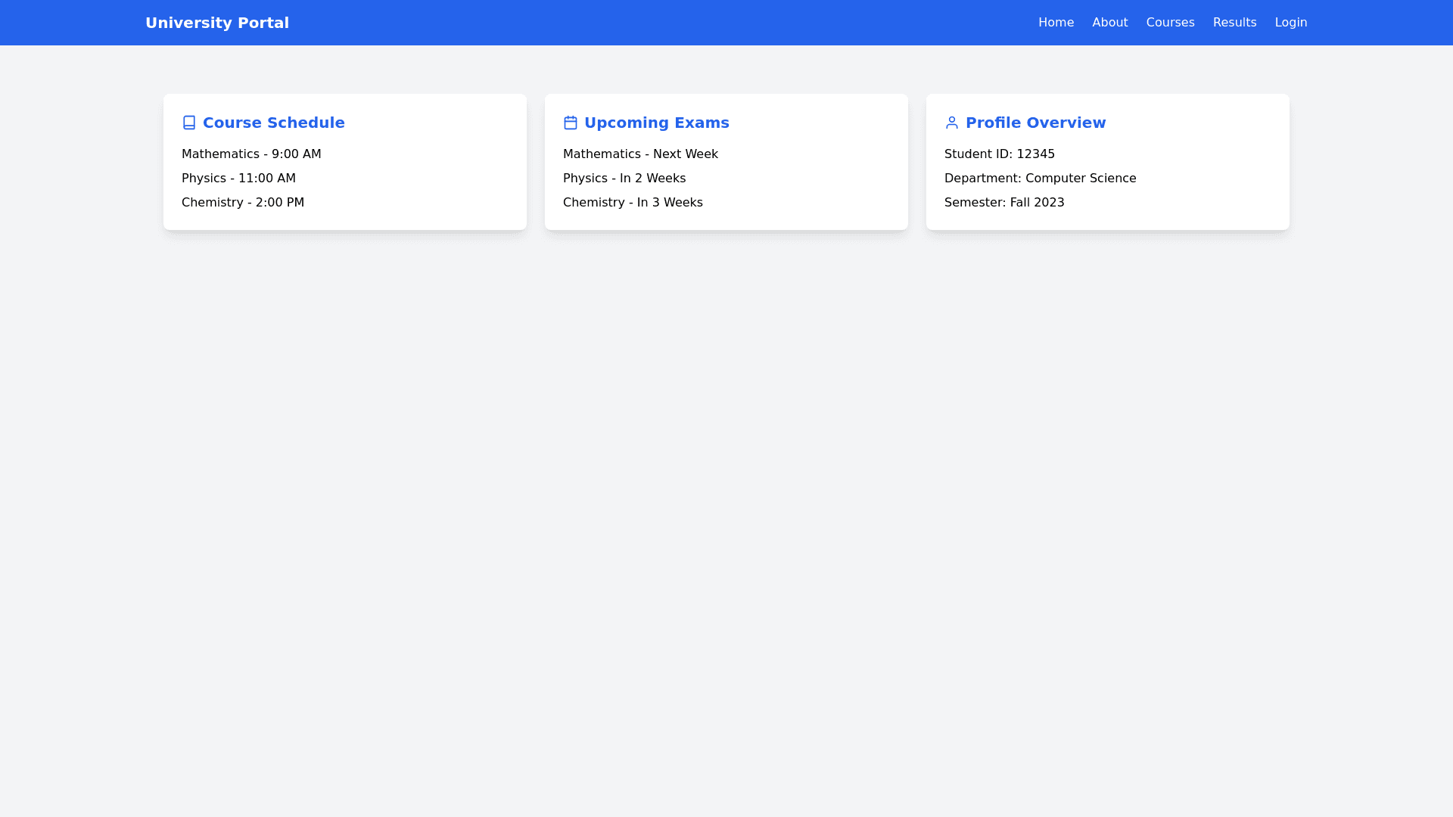Select the Upcoming Exams heading
The image size is (1453, 817).
[x=656, y=123]
